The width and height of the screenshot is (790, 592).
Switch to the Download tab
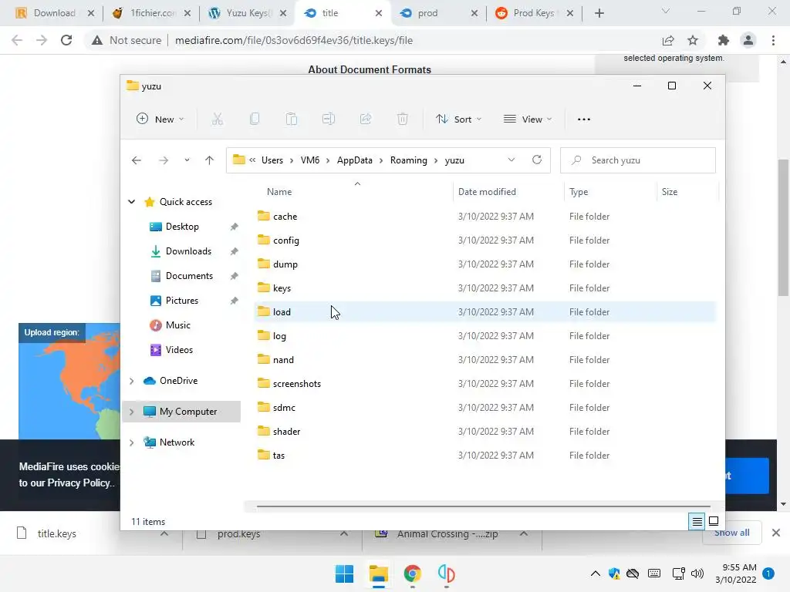coord(55,13)
